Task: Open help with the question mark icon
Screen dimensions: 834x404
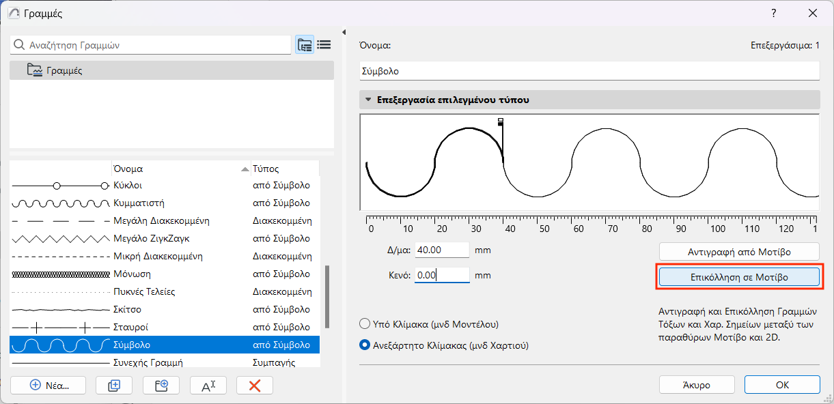Action: click(774, 13)
